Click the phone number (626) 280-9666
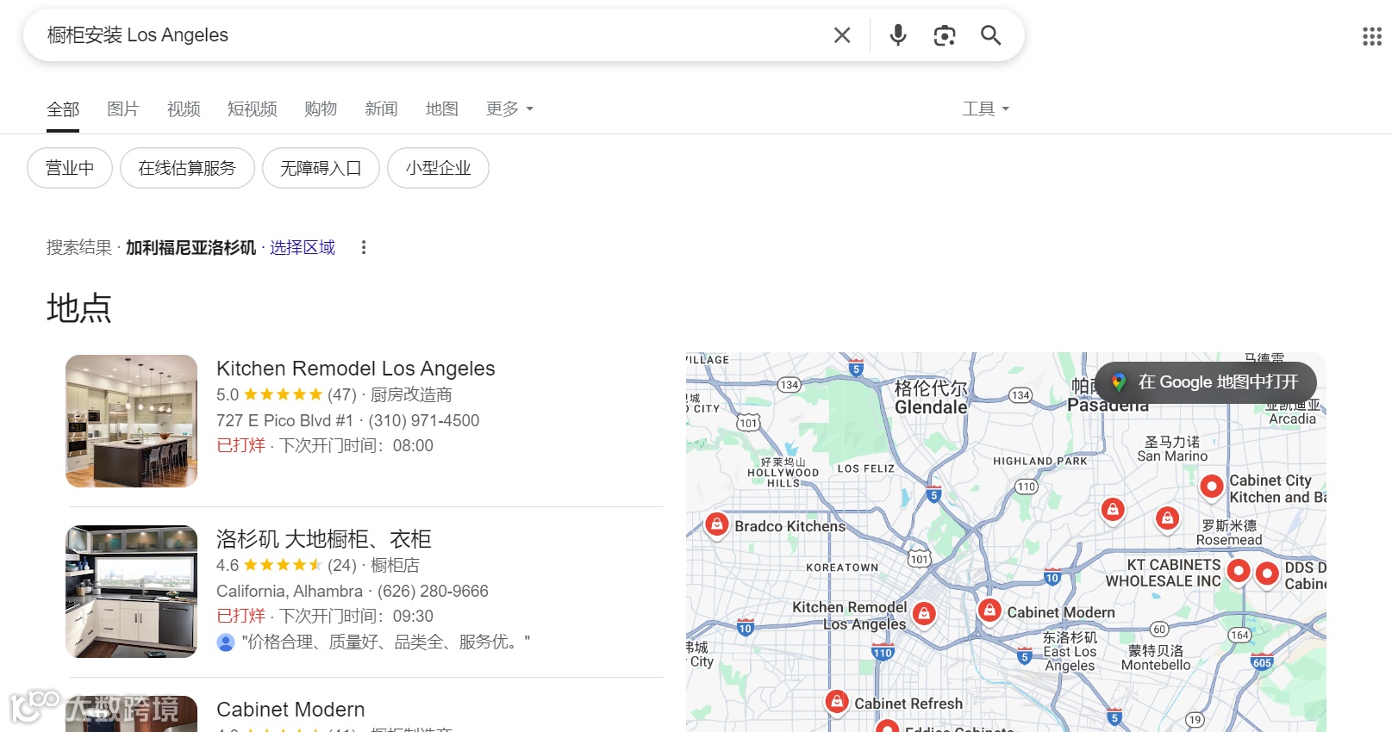Image resolution: width=1392 pixels, height=732 pixels. click(x=433, y=591)
